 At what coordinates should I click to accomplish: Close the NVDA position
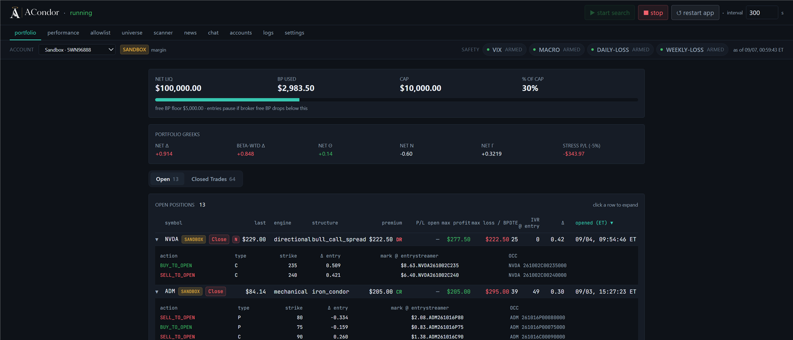[219, 239]
